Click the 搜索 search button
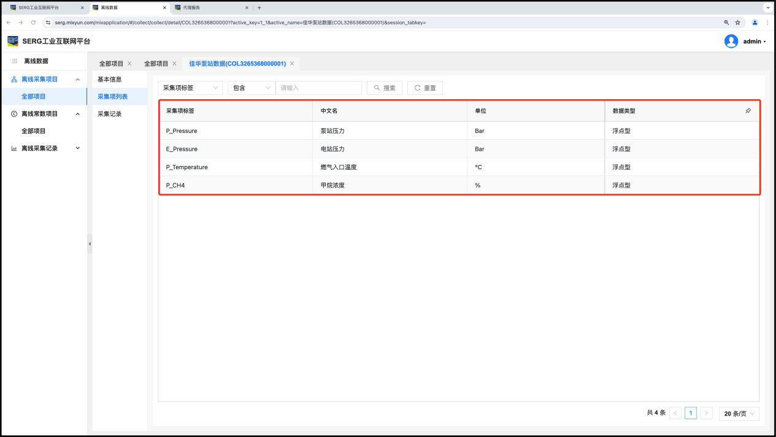The image size is (776, 437). (384, 88)
